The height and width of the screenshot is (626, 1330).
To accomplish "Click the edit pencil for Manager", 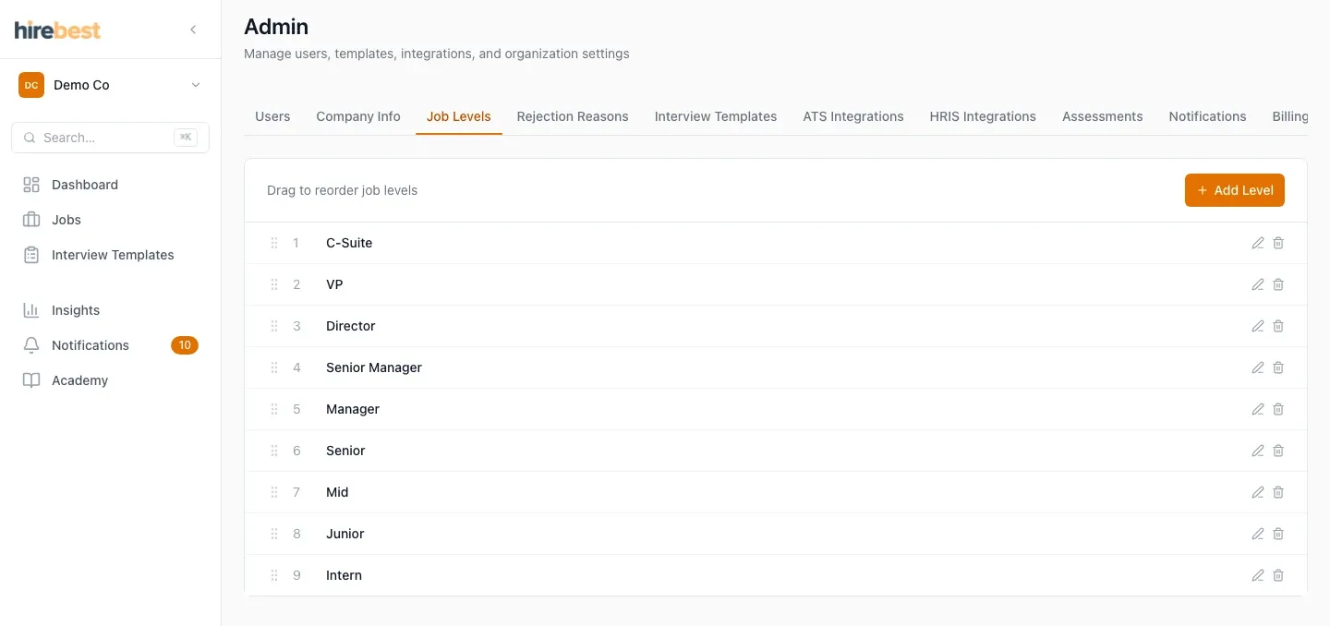I will pos(1257,409).
